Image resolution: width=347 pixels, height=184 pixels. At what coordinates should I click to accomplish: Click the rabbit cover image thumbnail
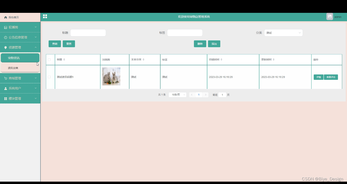[x=111, y=76]
